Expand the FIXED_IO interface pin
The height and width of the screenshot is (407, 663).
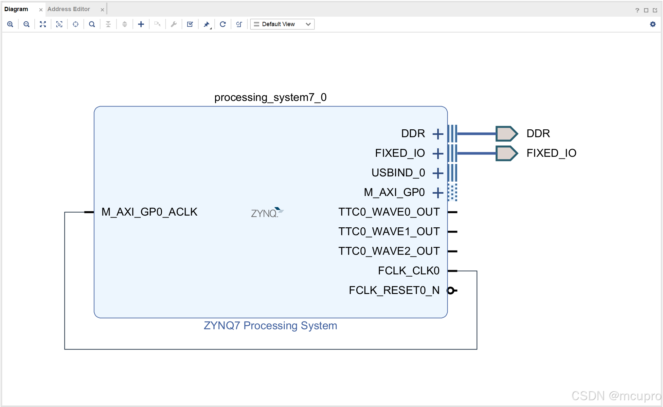(438, 154)
